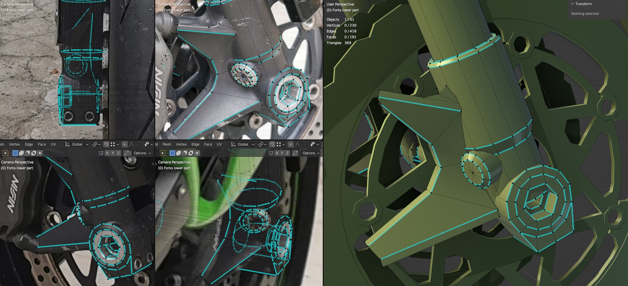This screenshot has width=628, height=286.
Task: Open the UV menu in bottom-middle viewport
Action: click(x=219, y=144)
